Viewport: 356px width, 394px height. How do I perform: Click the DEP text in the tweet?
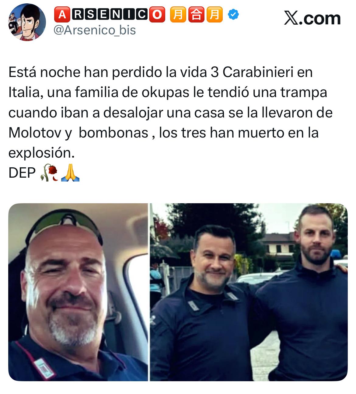click(22, 173)
